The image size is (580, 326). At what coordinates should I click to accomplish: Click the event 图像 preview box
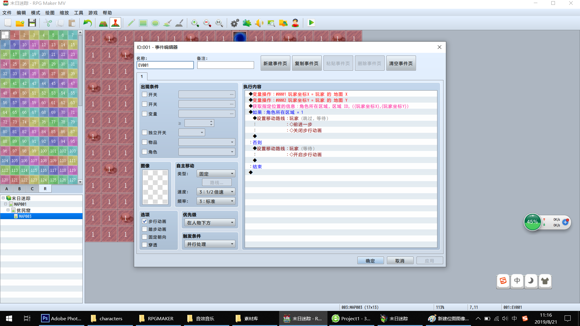[x=155, y=187]
